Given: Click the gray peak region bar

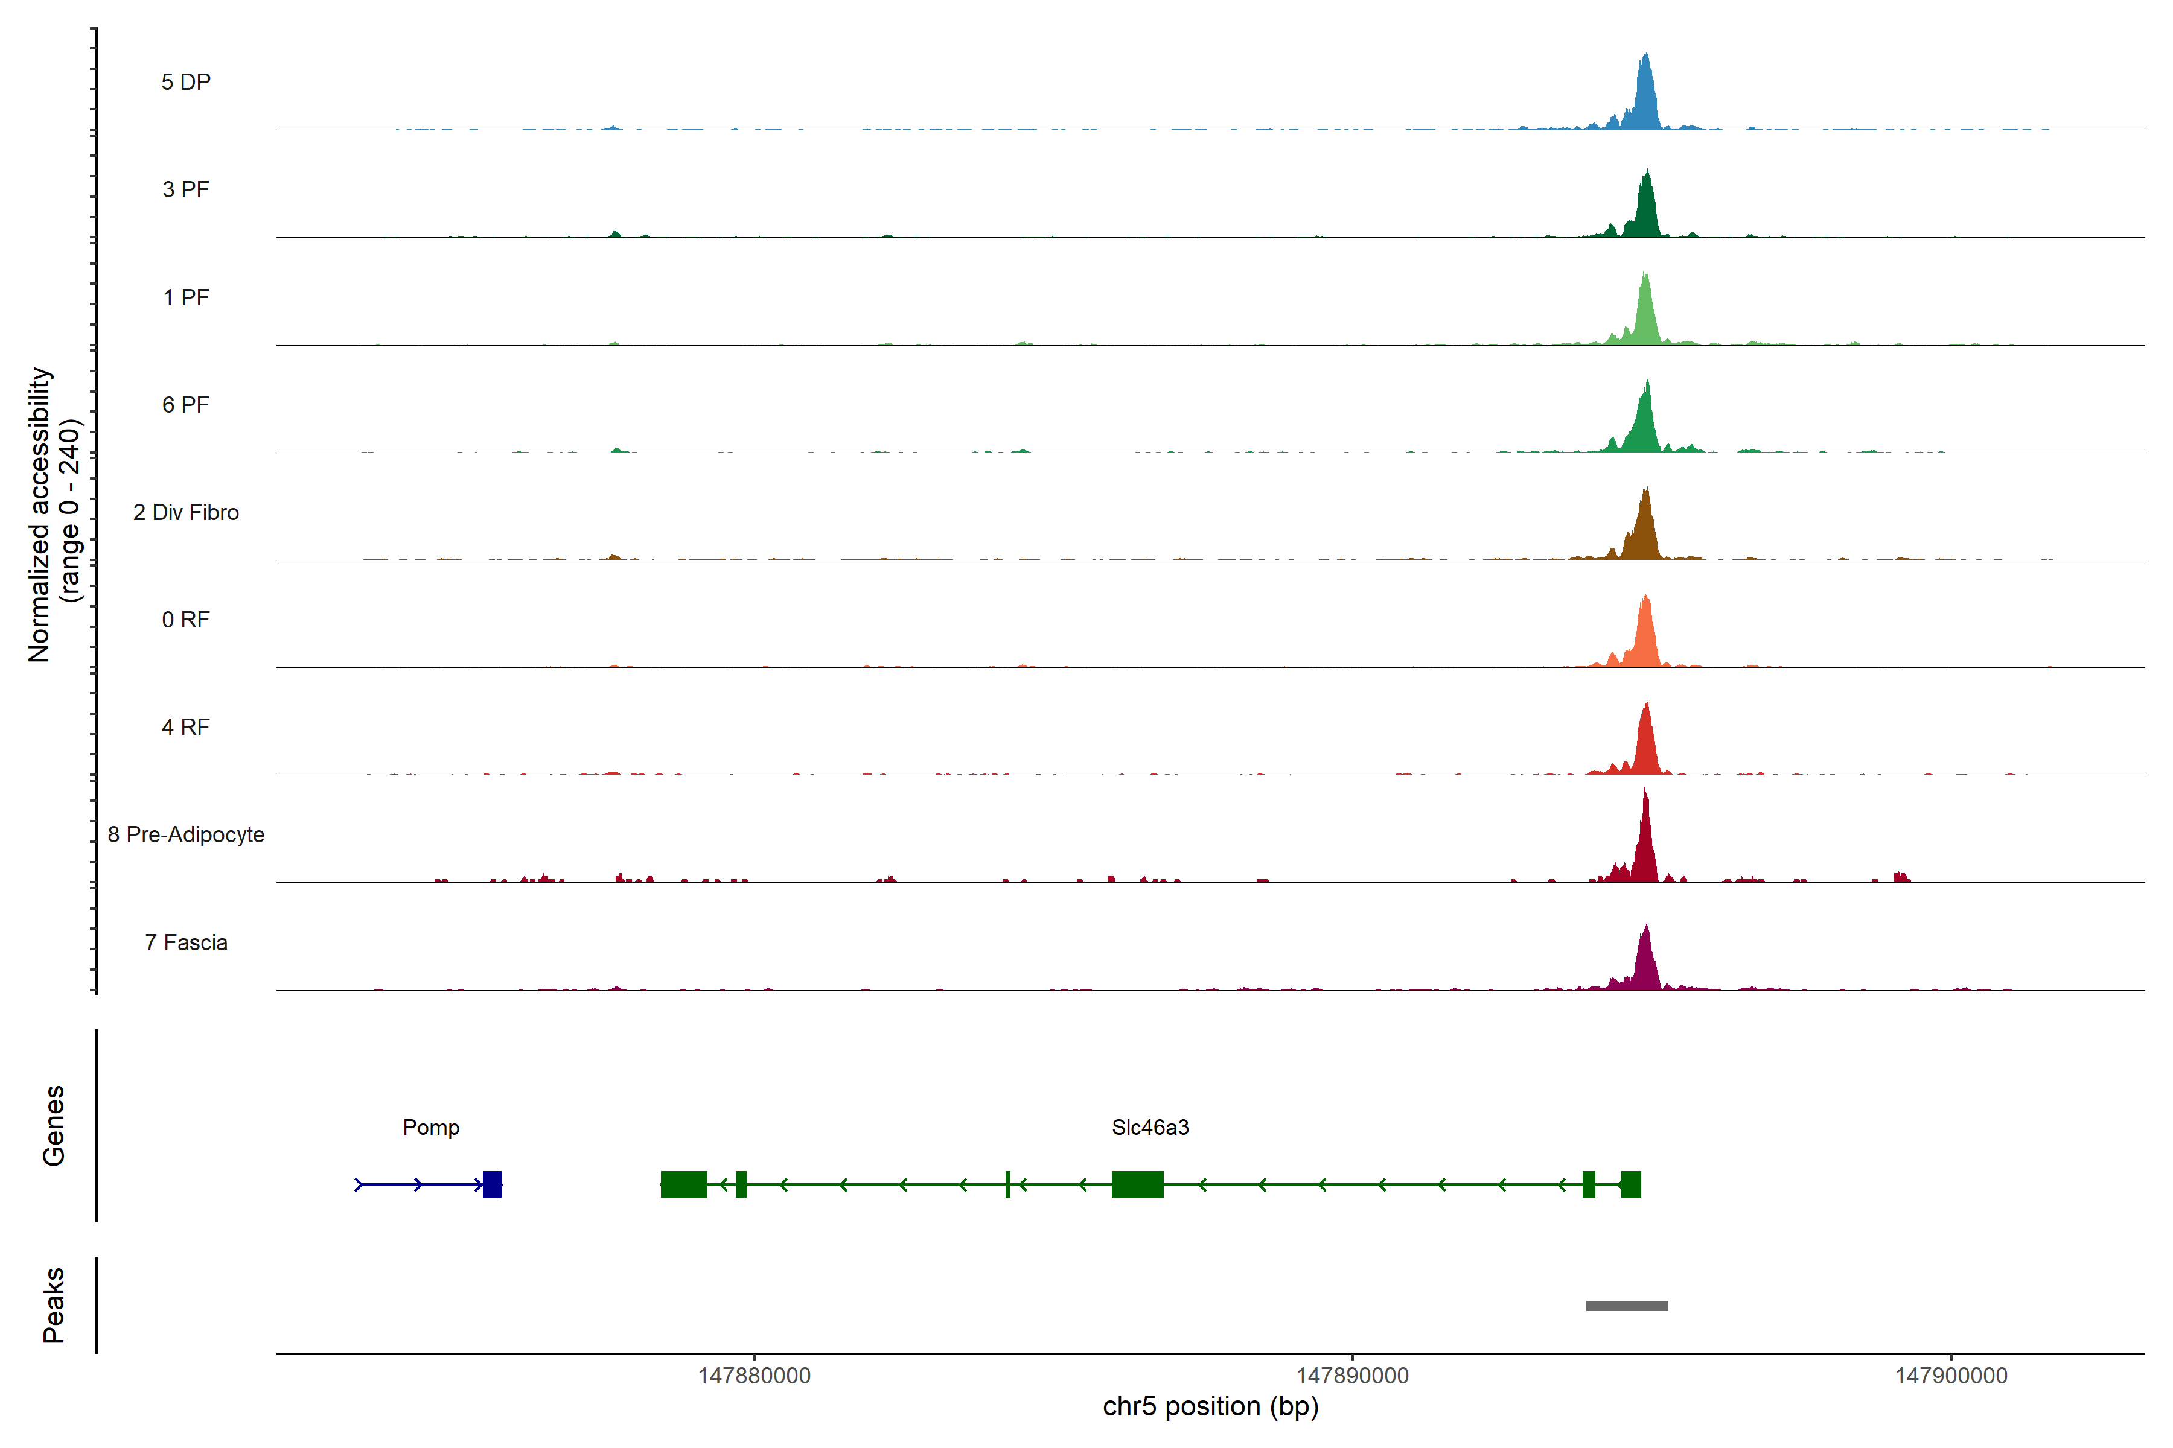Looking at the screenshot, I should pos(1627,1306).
